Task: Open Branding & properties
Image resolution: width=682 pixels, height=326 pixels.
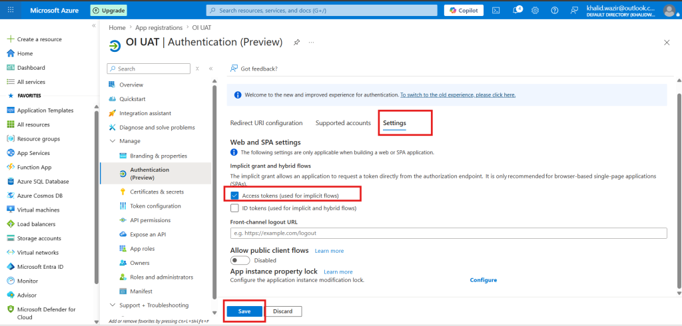Action: [159, 156]
